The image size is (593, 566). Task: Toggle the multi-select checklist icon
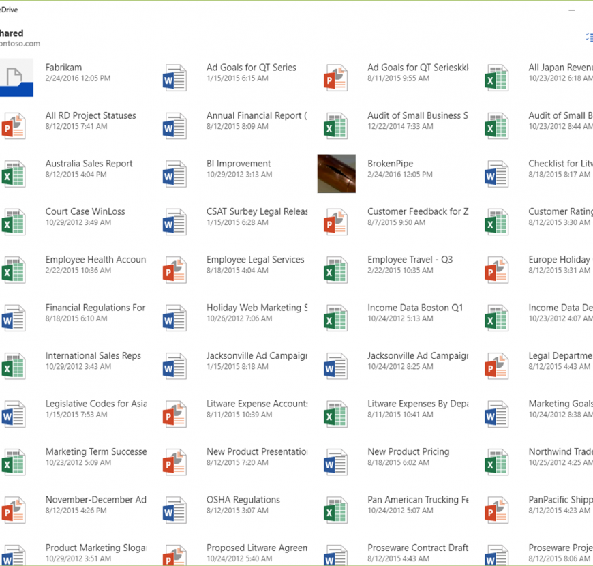coord(588,38)
